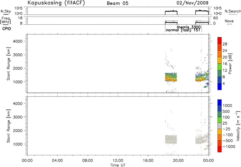Screen dimensions: 241x167
Task: Click the "Time UT" axis title
Action: click(118, 165)
